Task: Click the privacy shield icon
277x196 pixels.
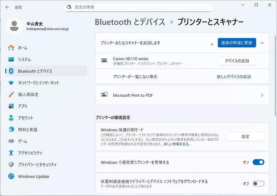Action: click(x=11, y=164)
